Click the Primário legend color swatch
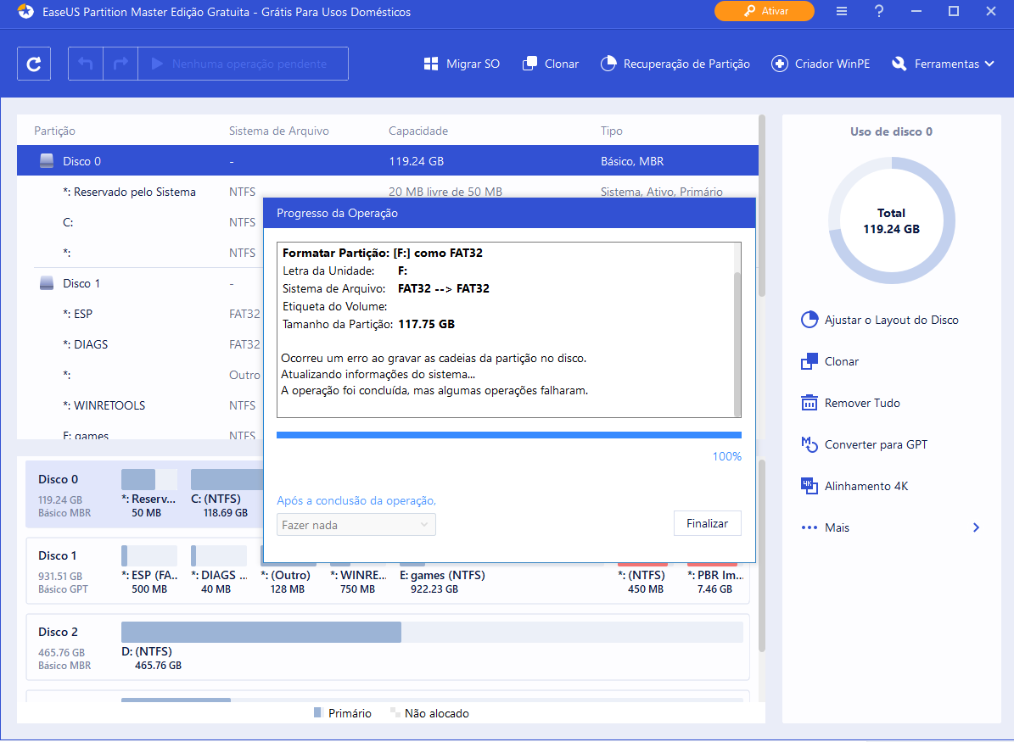1014x742 pixels. coord(317,712)
